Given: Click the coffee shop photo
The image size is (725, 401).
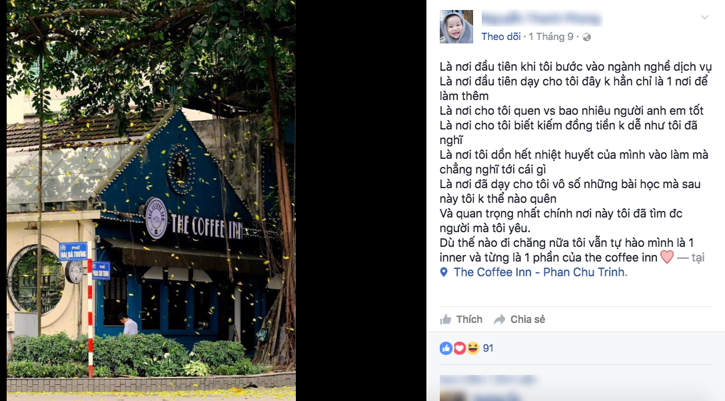Looking at the screenshot, I should click(151, 200).
